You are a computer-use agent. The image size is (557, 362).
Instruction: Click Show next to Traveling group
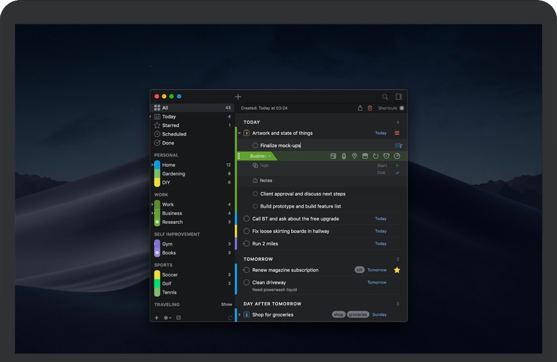pos(227,304)
